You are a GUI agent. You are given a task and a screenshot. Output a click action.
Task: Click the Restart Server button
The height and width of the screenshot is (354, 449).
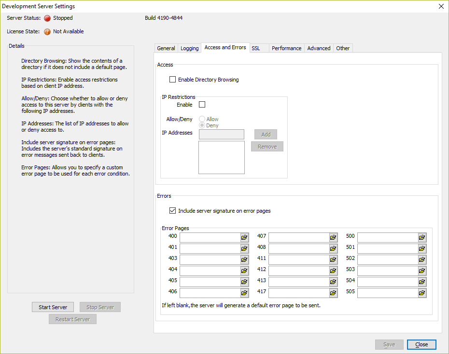coord(72,319)
